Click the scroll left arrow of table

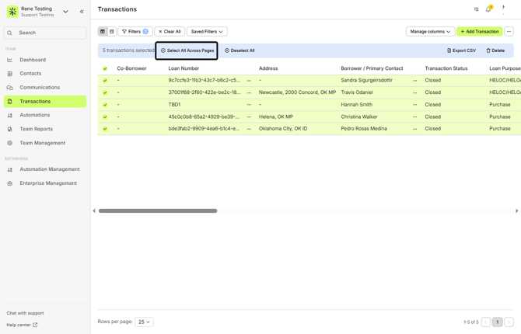click(94, 210)
